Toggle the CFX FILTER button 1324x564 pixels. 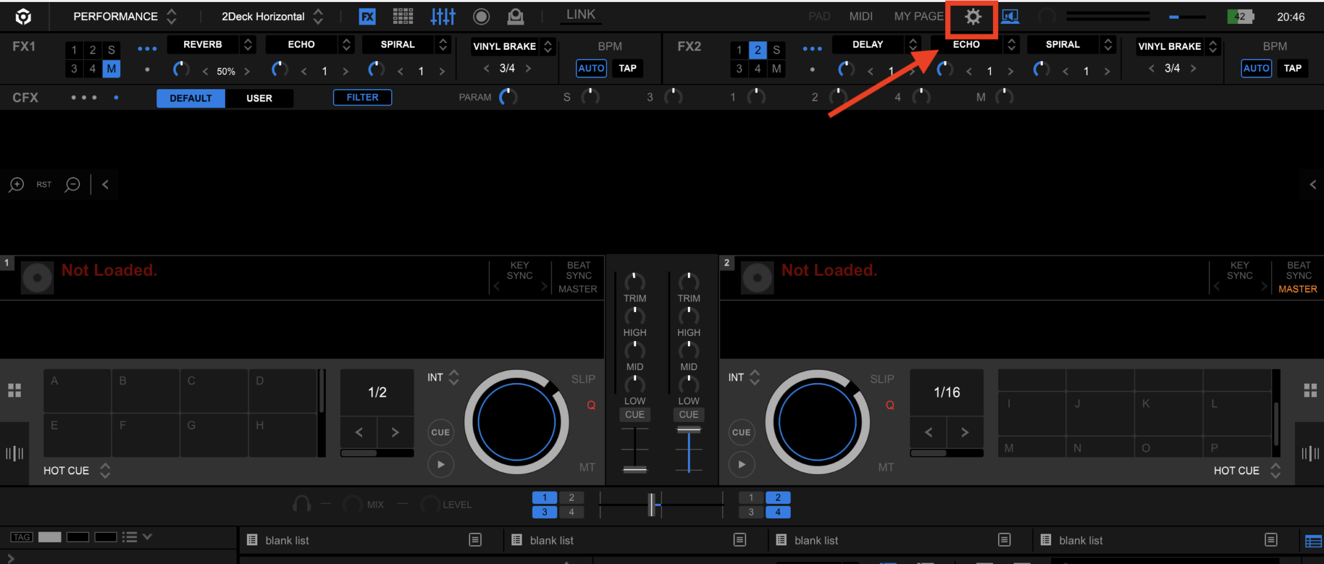362,98
